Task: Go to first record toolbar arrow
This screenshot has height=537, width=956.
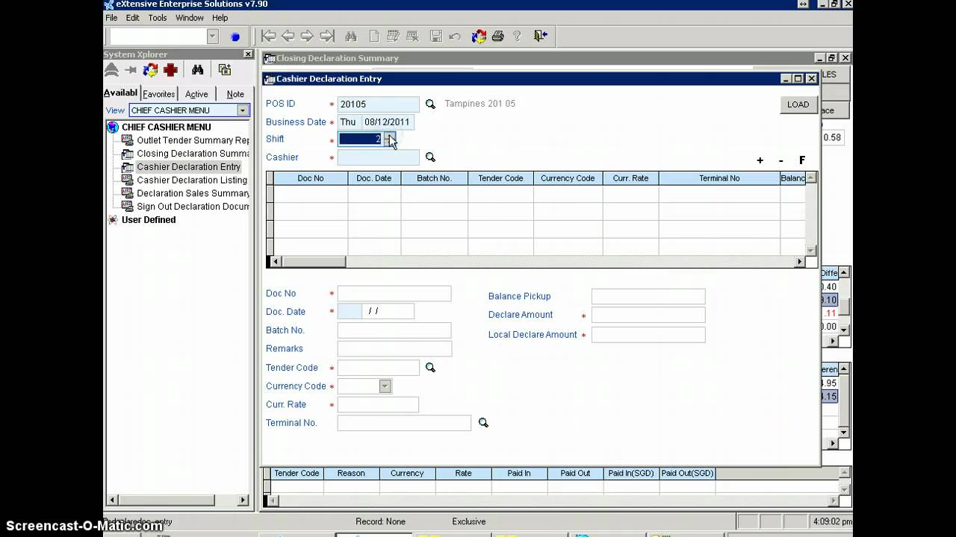Action: (269, 36)
